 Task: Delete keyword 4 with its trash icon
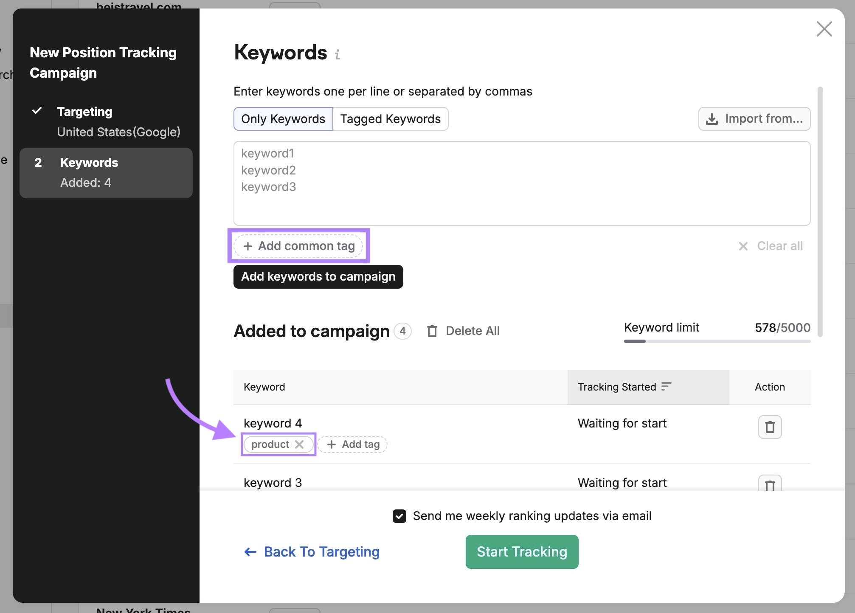tap(770, 427)
